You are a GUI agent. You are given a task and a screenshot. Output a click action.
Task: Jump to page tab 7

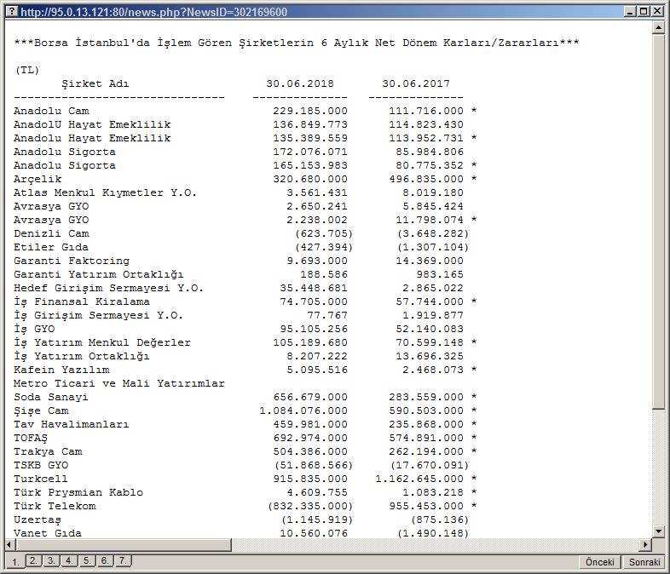[x=123, y=560]
